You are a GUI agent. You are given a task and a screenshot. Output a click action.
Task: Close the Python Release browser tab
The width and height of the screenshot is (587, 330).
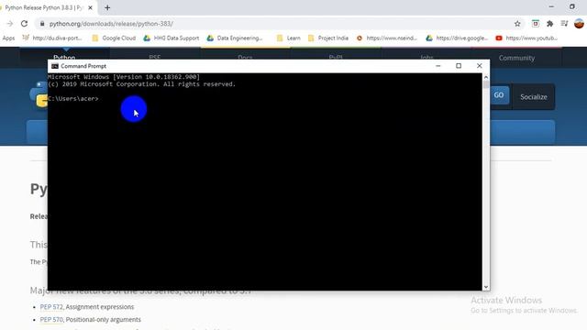90,7
